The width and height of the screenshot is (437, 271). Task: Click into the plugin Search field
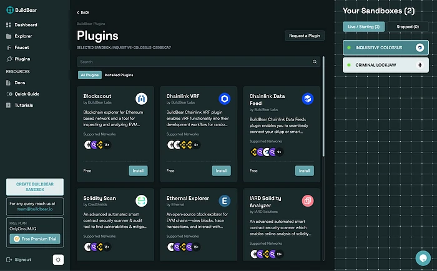[194, 62]
